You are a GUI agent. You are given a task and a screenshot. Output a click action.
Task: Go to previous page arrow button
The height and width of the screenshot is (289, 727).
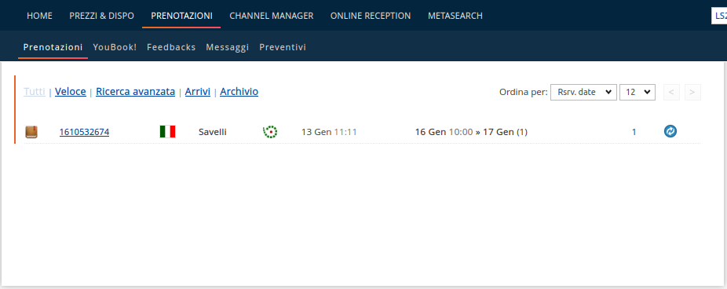pyautogui.click(x=671, y=93)
